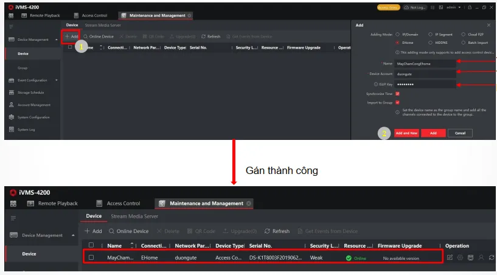The width and height of the screenshot is (497, 275).
Task: Toggle the Synchronize Time checkbox
Action: [397, 94]
